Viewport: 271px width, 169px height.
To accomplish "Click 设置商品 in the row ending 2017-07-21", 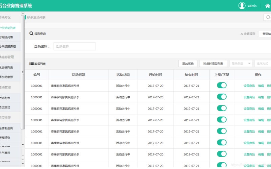I will click(x=249, y=86).
